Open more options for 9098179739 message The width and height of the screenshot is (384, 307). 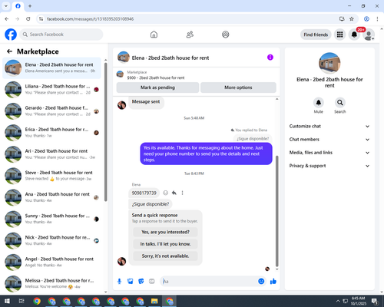point(182,193)
